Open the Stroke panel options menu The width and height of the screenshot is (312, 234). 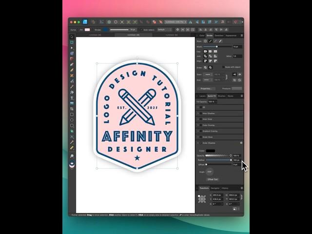(x=242, y=36)
